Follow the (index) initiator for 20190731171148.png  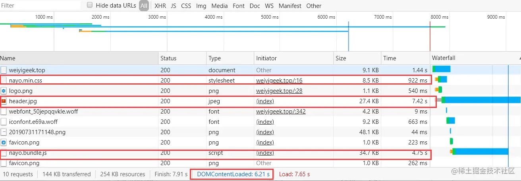point(265,132)
